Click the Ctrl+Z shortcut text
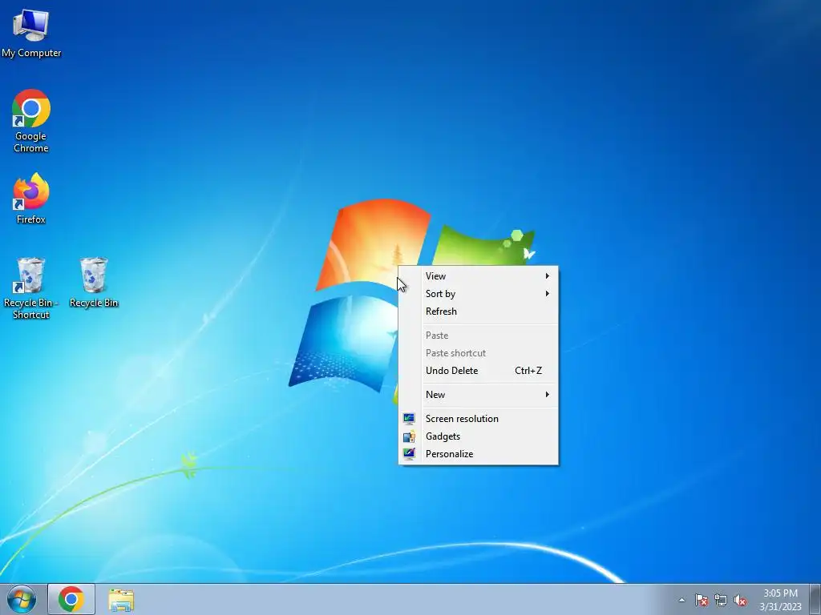The height and width of the screenshot is (615, 821). pyautogui.click(x=528, y=371)
